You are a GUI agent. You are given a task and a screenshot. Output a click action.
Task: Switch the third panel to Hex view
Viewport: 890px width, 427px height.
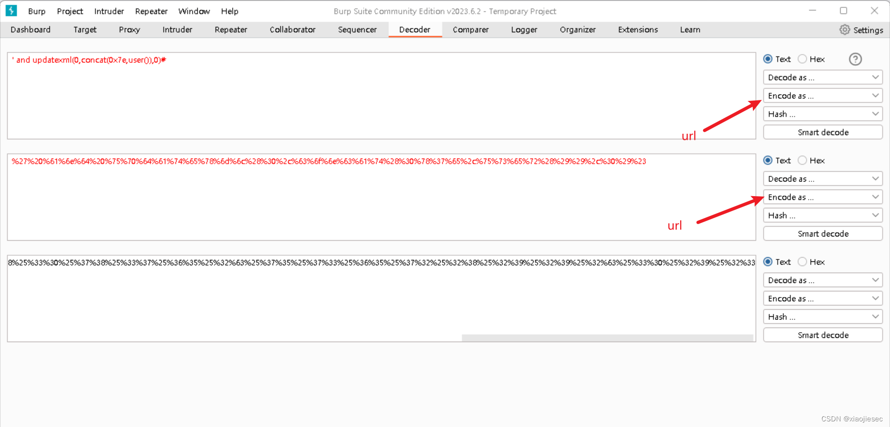(803, 262)
